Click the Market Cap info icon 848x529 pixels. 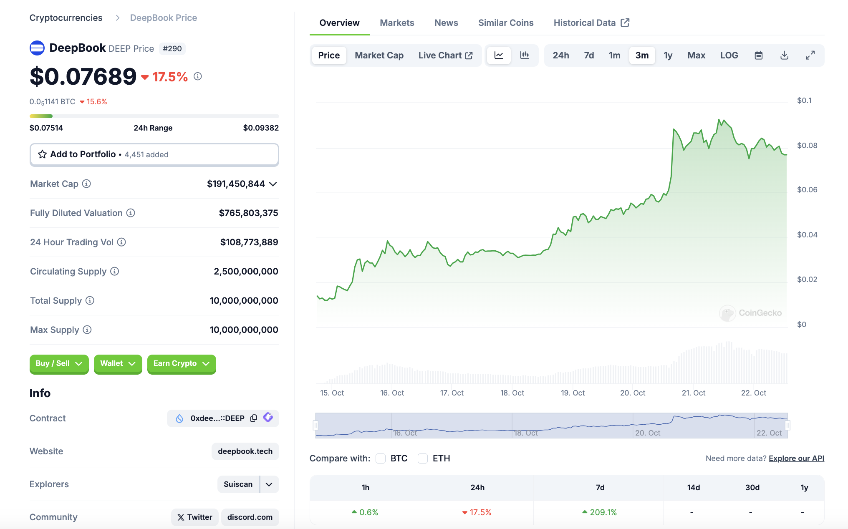tap(86, 184)
